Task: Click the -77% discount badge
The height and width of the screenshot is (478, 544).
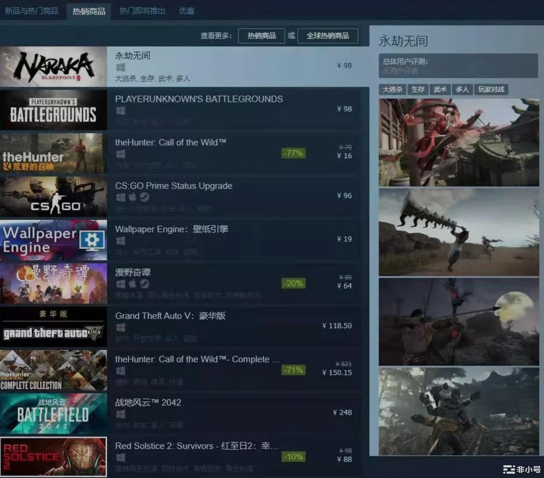Action: pos(293,153)
